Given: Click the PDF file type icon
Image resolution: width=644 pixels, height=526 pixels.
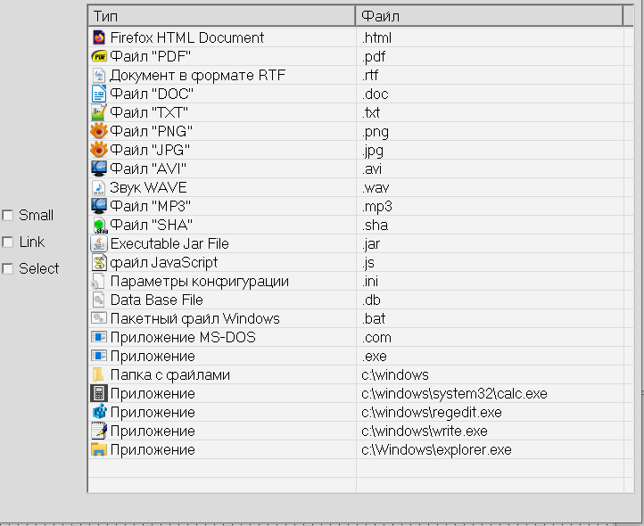Looking at the screenshot, I should (99, 56).
